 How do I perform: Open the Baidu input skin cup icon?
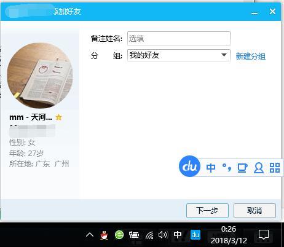pyautogui.click(x=242, y=168)
